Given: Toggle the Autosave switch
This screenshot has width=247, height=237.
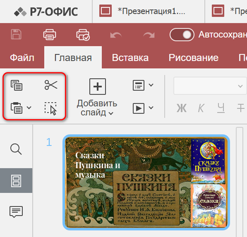Looking at the screenshot, I should [x=182, y=34].
